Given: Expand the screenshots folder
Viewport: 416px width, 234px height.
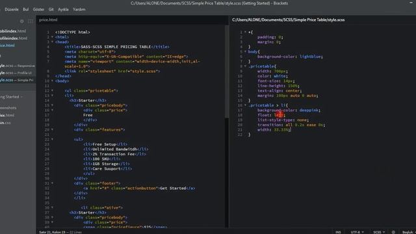Looking at the screenshot, I should click(x=8, y=108).
